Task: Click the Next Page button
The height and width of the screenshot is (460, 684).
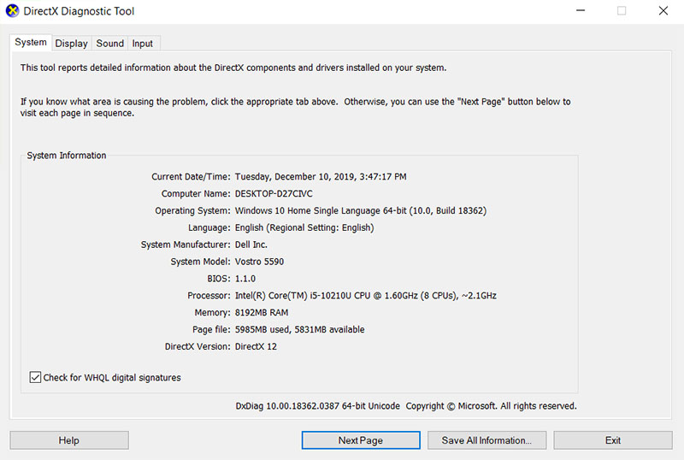Action: pyautogui.click(x=360, y=440)
